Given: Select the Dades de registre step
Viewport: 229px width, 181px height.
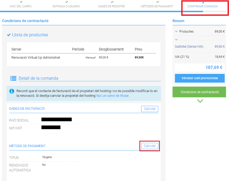Looking at the screenshot, I should pos(112,7).
